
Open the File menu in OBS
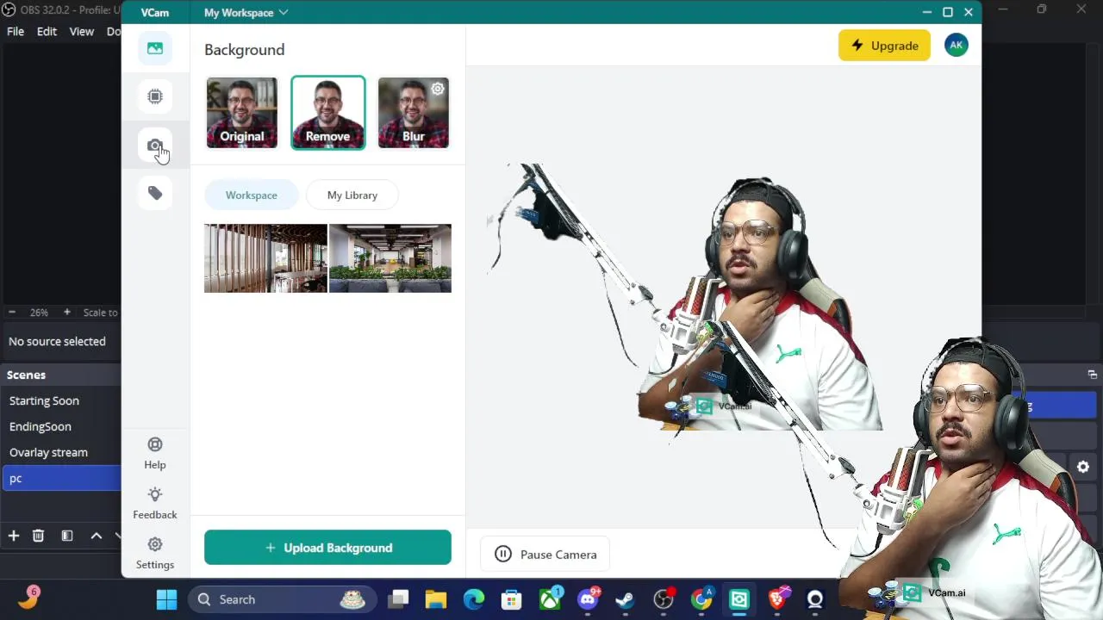(x=16, y=31)
